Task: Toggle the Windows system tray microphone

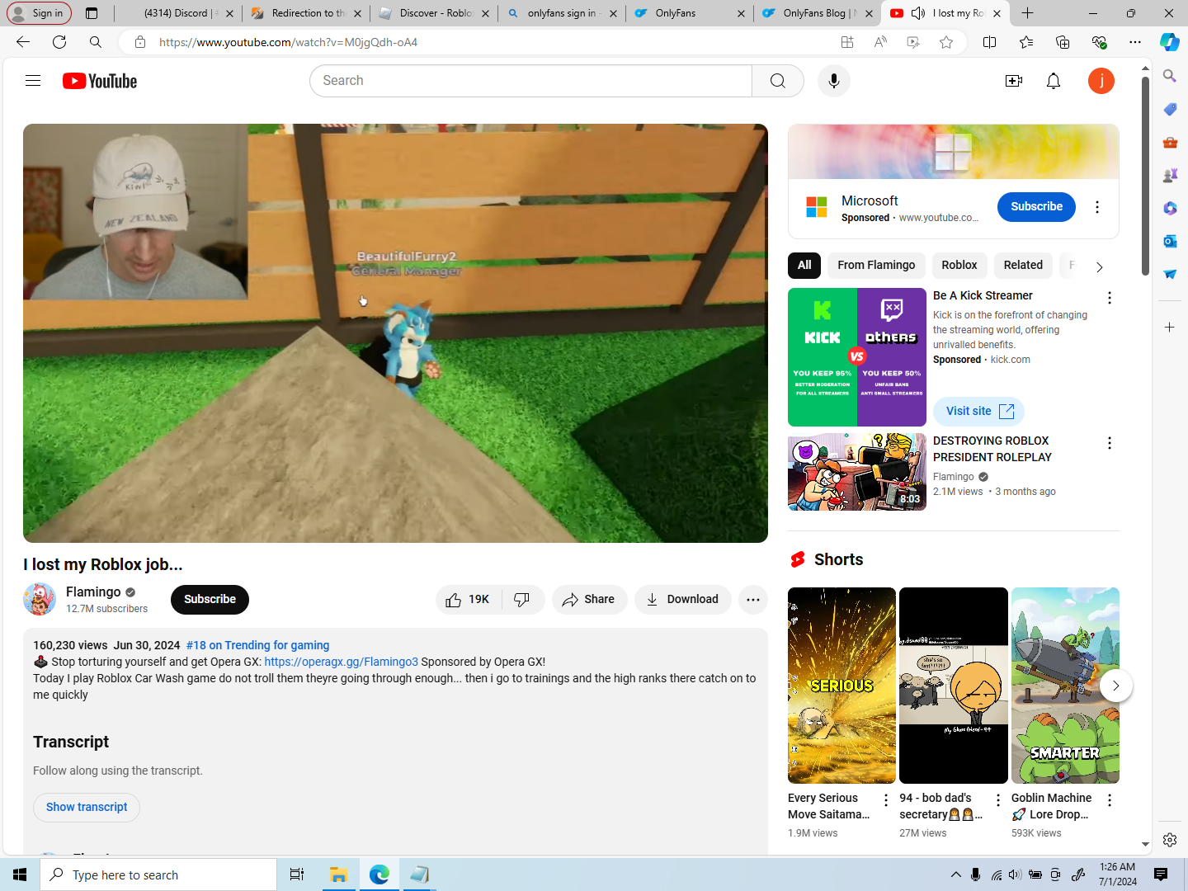Action: coord(975,874)
